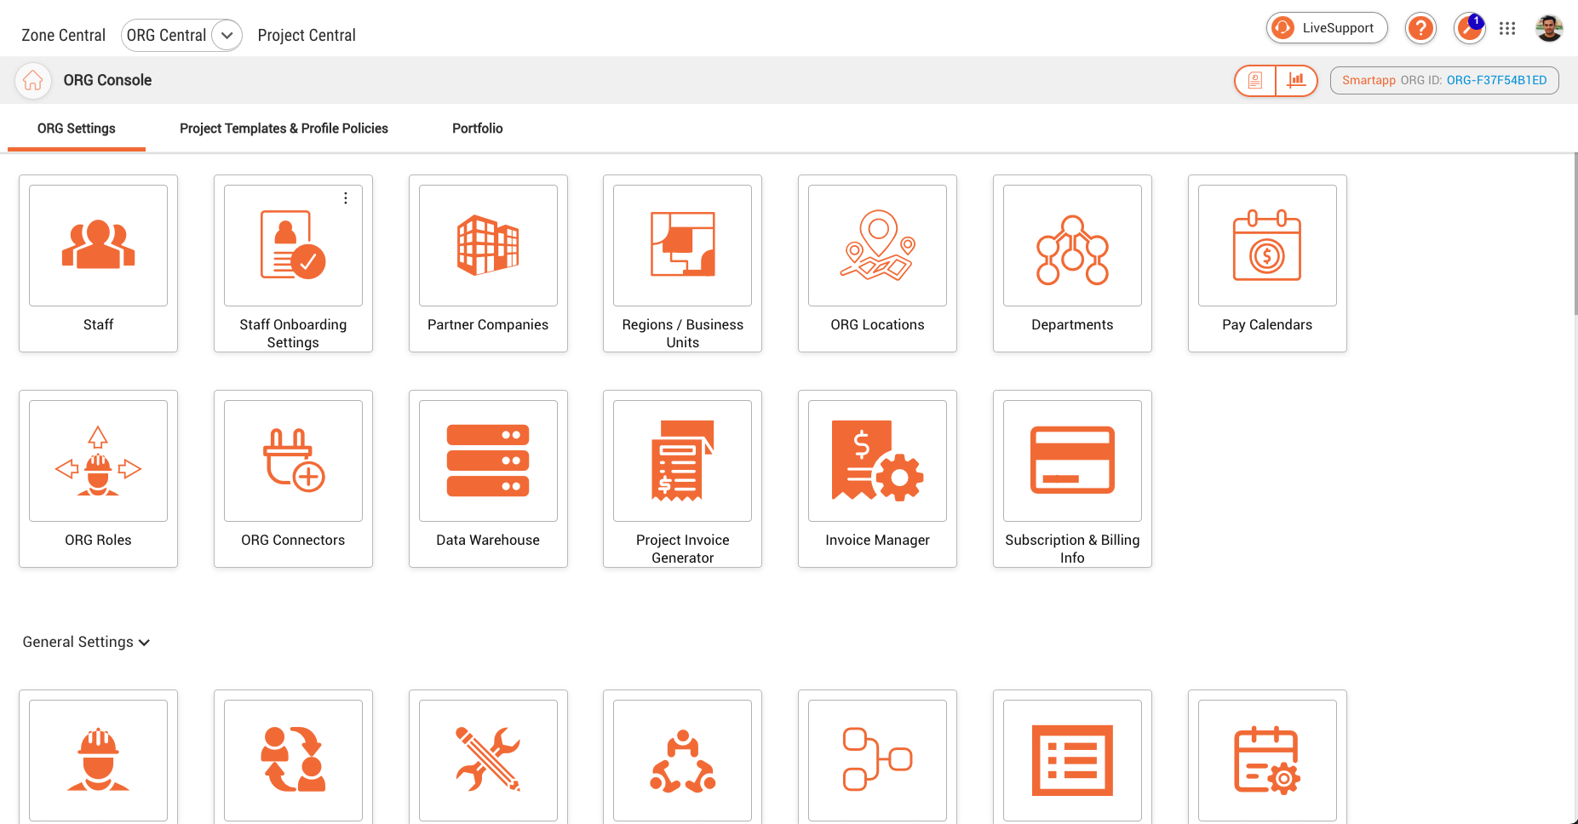Switch to the document view toggle

pos(1255,80)
